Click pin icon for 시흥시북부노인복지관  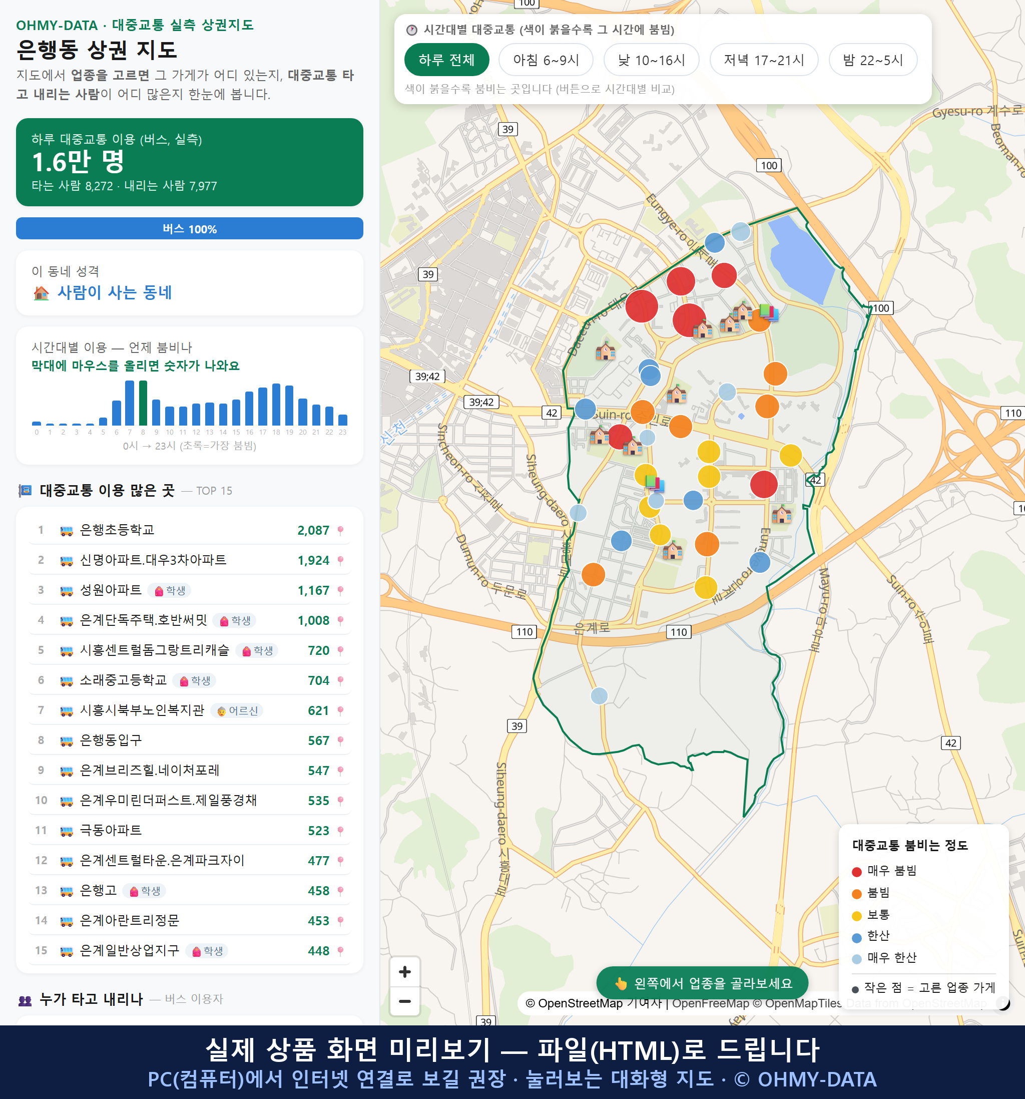340,710
